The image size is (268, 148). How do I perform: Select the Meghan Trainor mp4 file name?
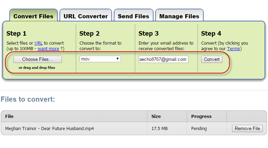point(49,129)
